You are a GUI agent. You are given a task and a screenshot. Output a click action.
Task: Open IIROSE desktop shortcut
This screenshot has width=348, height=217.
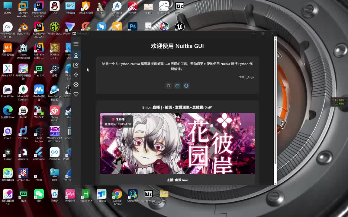(23, 112)
